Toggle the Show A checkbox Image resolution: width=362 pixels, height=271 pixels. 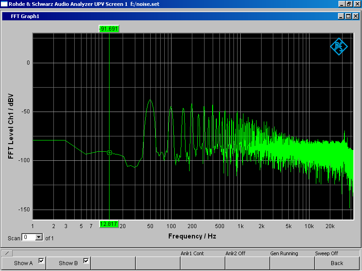(41, 261)
